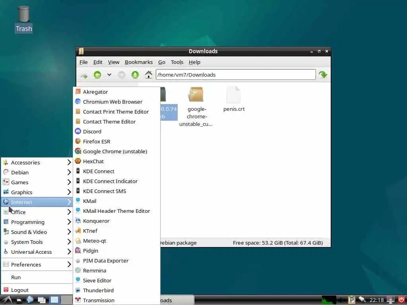Open PIM Data Exporter icon
This screenshot has height=305, width=407.
pyautogui.click(x=78, y=261)
